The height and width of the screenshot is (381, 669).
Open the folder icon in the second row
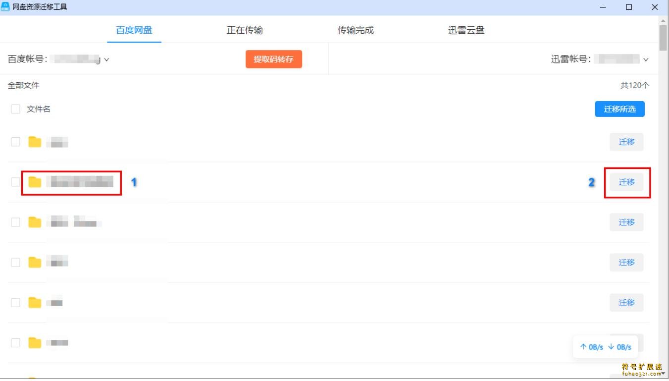pyautogui.click(x=35, y=182)
